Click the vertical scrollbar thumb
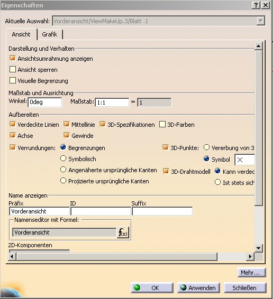Screen dimensions: 273x299 259,128
